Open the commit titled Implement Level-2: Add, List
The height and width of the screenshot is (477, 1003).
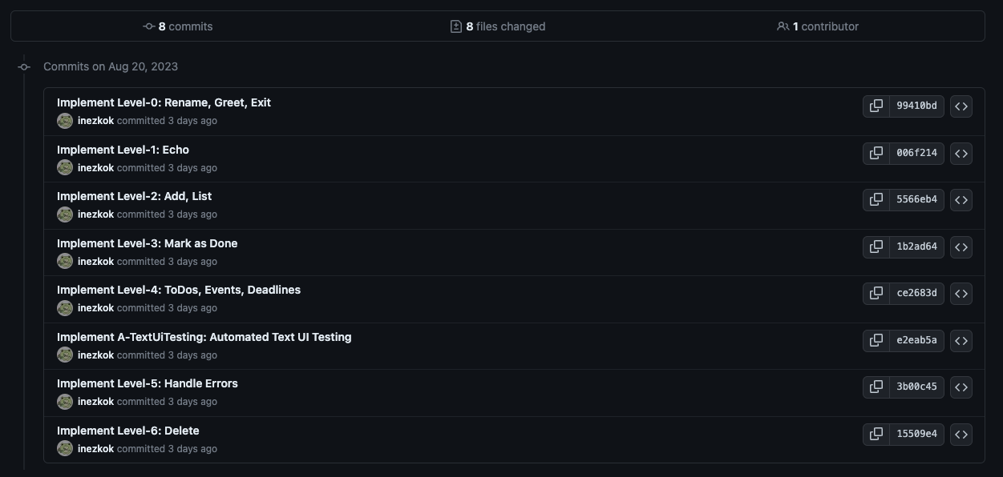coord(134,195)
